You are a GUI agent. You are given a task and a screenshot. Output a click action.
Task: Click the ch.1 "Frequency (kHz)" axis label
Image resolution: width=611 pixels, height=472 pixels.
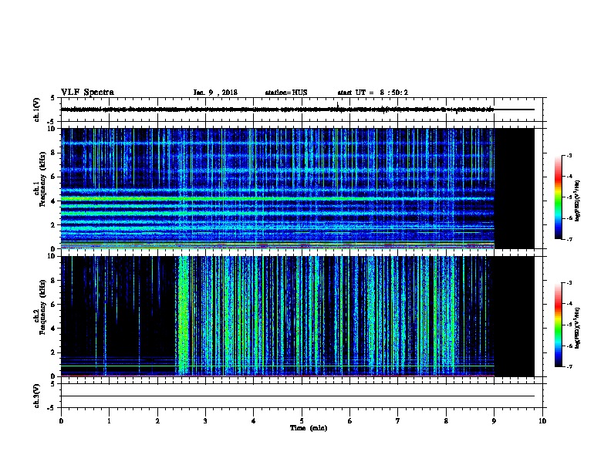click(x=42, y=179)
